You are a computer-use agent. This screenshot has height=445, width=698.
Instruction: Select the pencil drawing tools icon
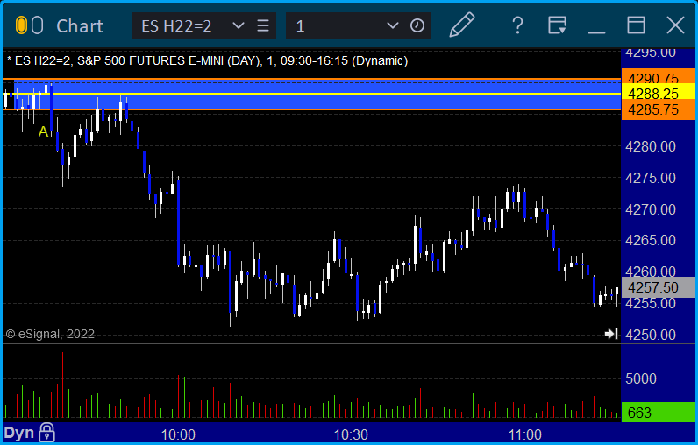tap(461, 25)
